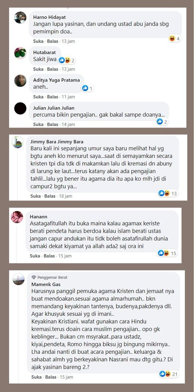Open the 21 reactions on Mamenk Gas's comment

169,374
